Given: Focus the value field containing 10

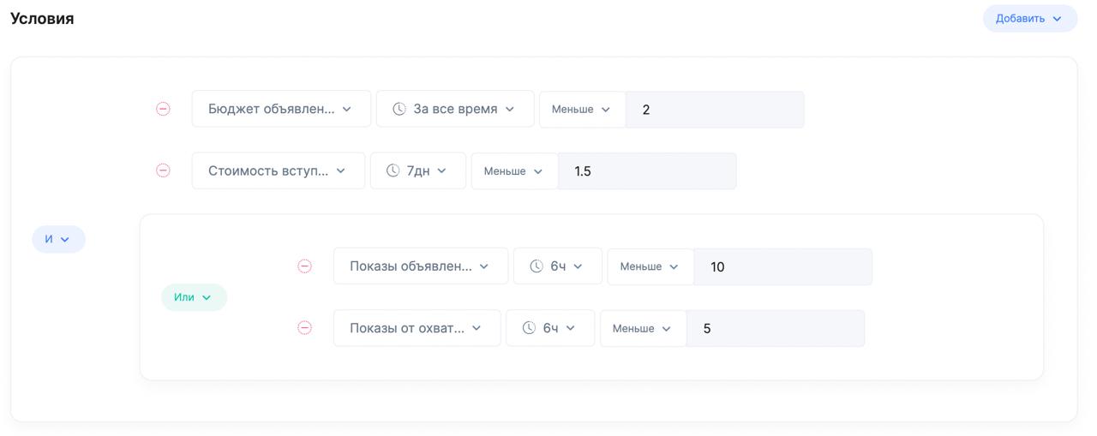Looking at the screenshot, I should [783, 266].
